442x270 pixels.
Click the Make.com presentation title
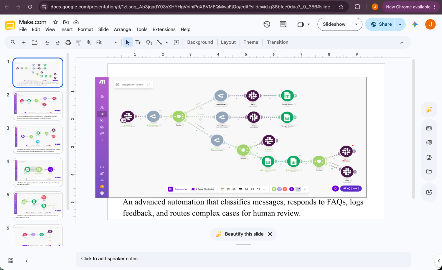point(33,22)
